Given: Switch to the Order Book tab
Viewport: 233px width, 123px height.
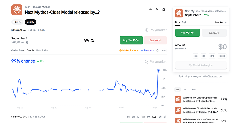Looking at the screenshot, I should coord(18,50).
